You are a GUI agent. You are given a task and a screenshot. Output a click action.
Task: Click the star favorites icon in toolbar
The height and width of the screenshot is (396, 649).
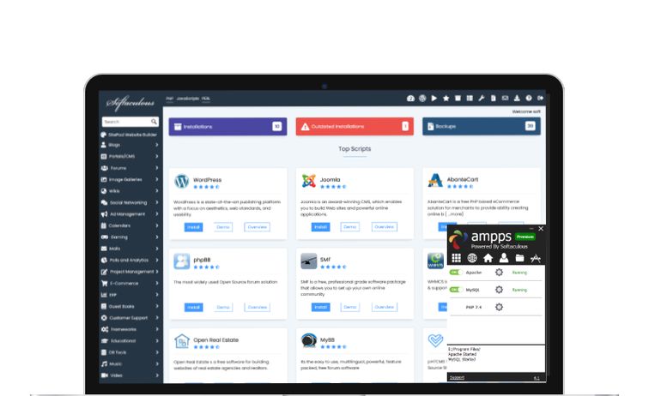coord(446,99)
